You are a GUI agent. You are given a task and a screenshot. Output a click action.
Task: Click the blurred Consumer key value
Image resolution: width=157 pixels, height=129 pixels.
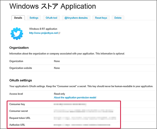(x=70, y=104)
